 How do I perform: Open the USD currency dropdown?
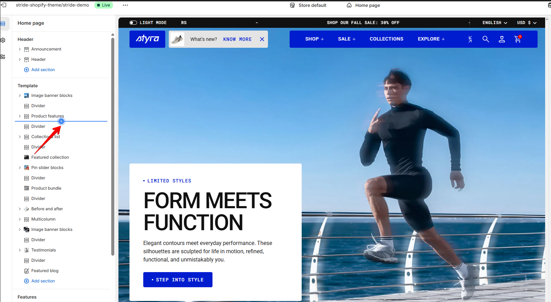[x=527, y=23]
